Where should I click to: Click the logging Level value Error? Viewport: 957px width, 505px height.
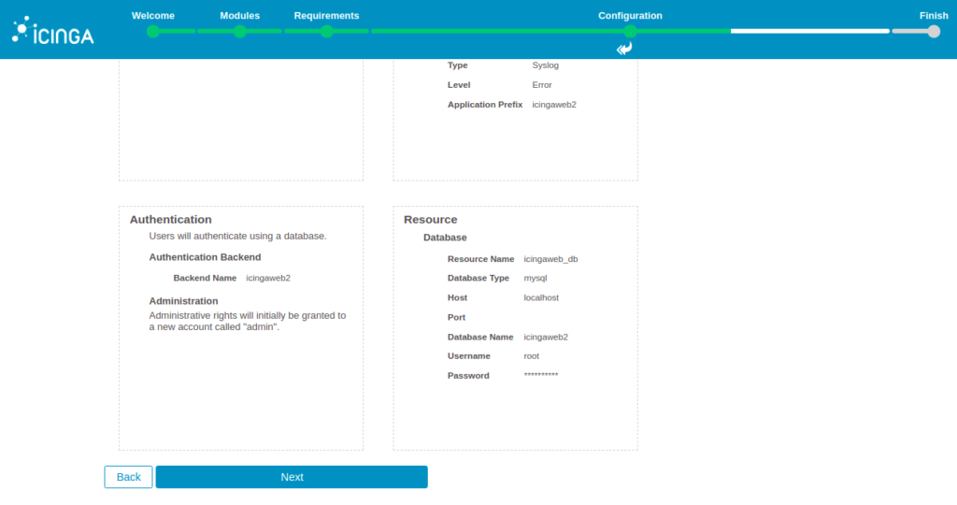[x=542, y=85]
